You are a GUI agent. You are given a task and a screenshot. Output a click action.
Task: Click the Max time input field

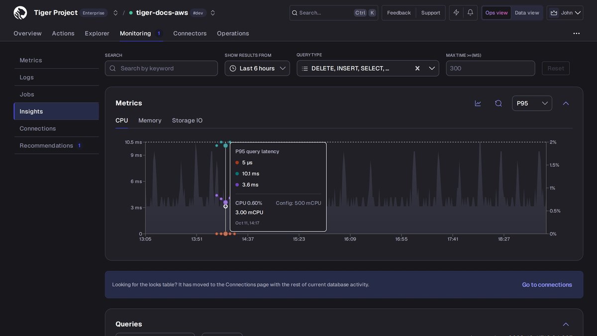491,68
